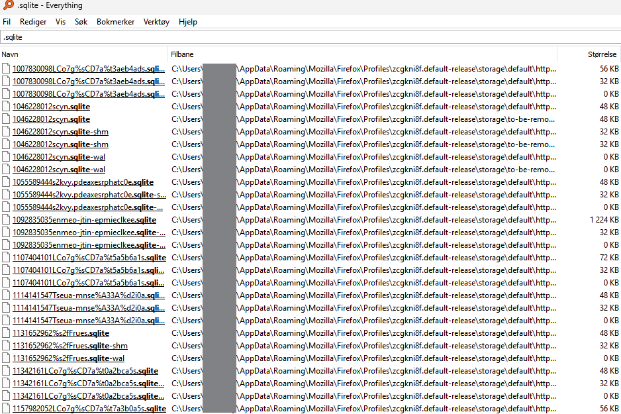Click file icon of 1114141547Tseua-mnse 48 KB row
The height and width of the screenshot is (414, 621).
tap(6, 295)
